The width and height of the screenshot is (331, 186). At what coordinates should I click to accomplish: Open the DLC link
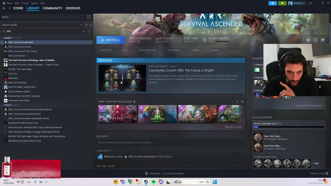point(125,50)
